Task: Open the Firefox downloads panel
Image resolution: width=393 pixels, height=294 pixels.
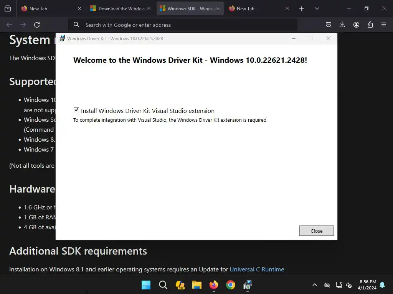Action: [342, 24]
